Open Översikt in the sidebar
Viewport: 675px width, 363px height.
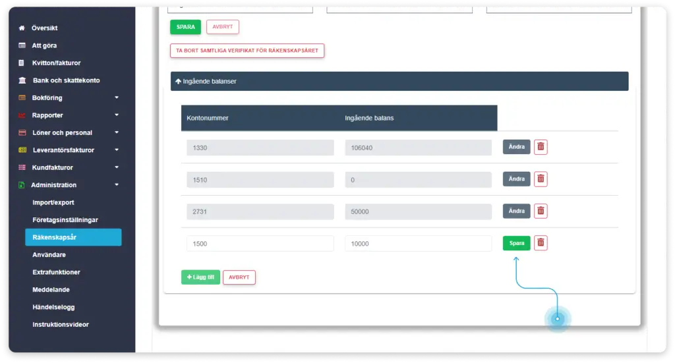44,28
